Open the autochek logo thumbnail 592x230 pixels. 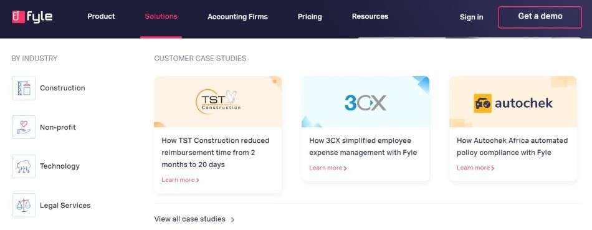pos(513,102)
